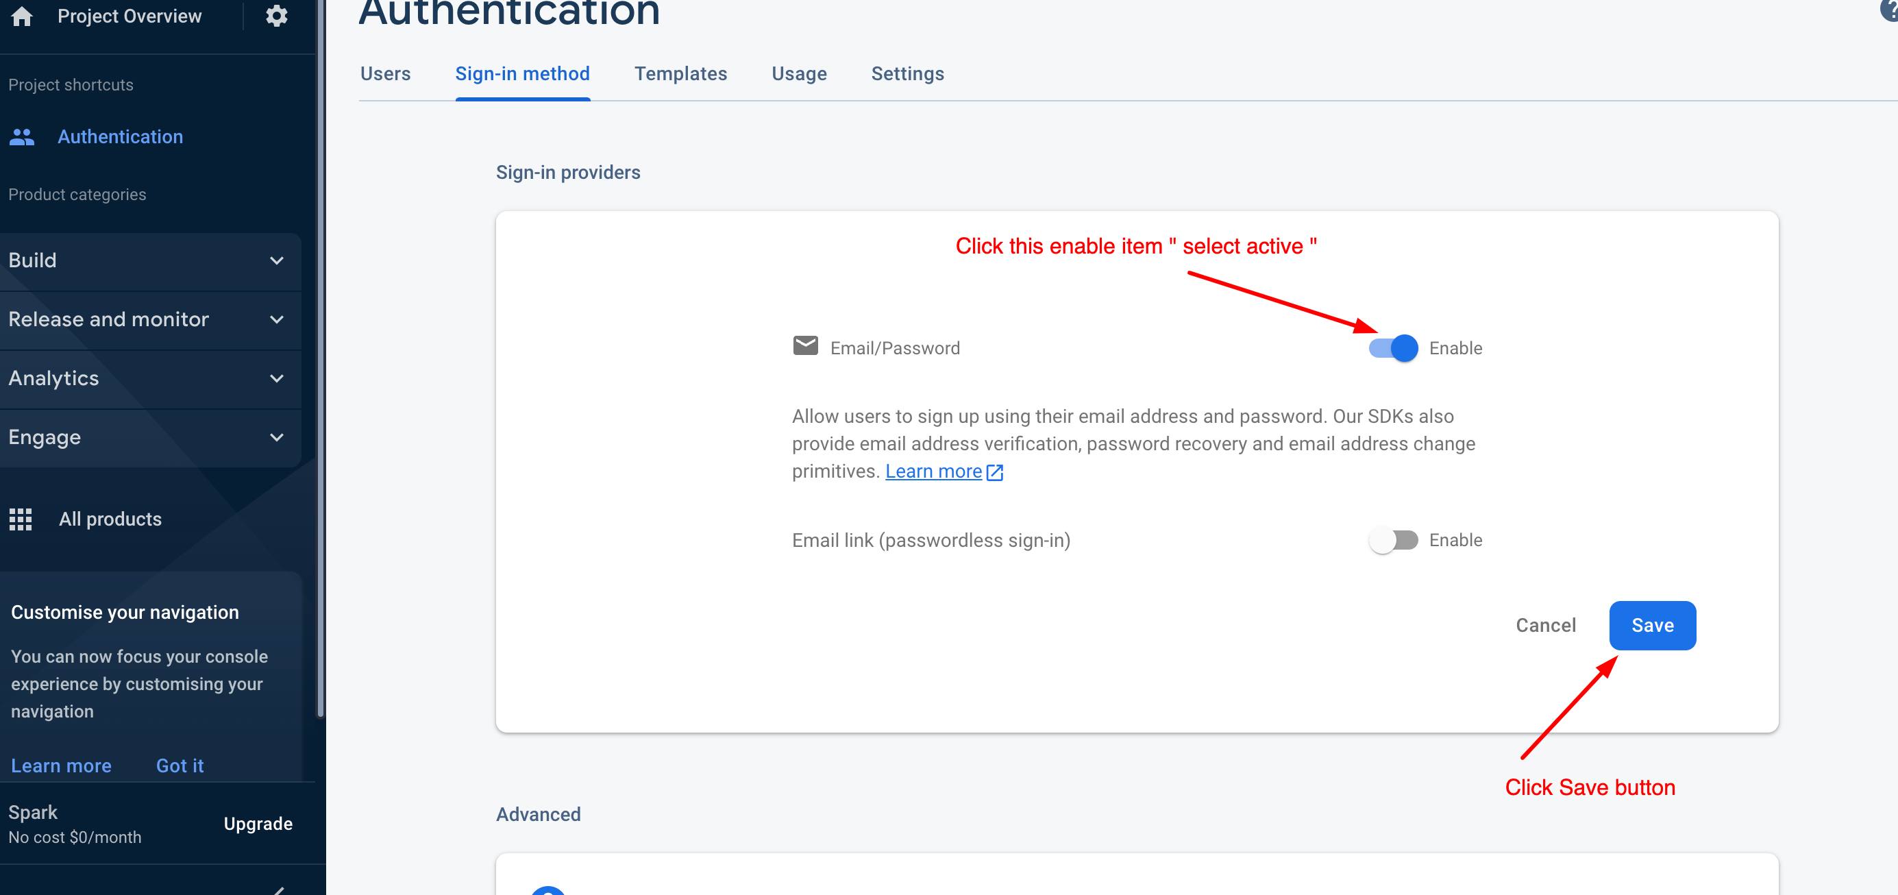Image resolution: width=1898 pixels, height=895 pixels.
Task: Enable the Email link passwordless toggle
Action: click(1392, 541)
